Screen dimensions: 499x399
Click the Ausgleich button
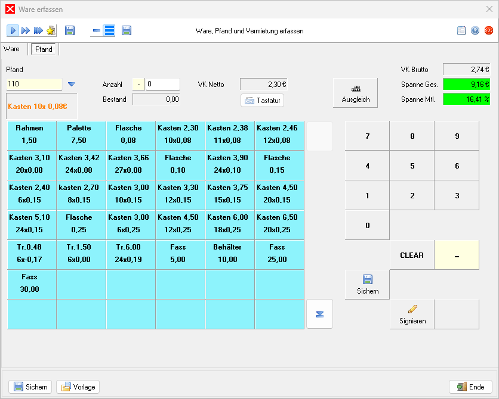[355, 93]
